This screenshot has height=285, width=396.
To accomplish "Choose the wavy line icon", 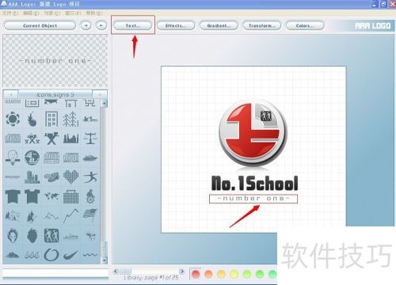I will pos(90,255).
